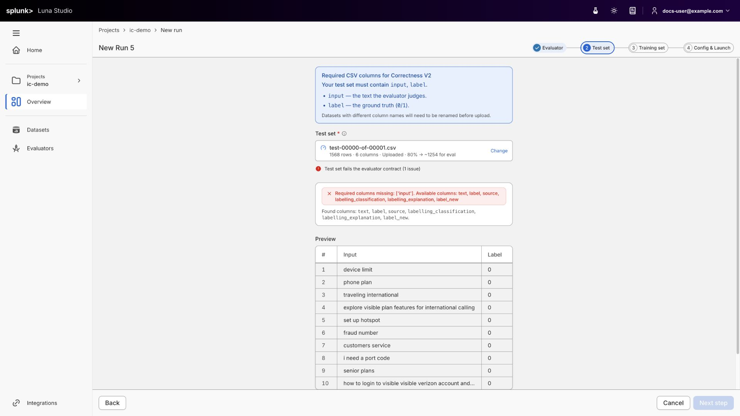Click the X icon in the missing columns error

[329, 194]
